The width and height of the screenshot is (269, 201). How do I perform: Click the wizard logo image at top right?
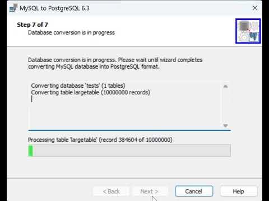coord(248,31)
